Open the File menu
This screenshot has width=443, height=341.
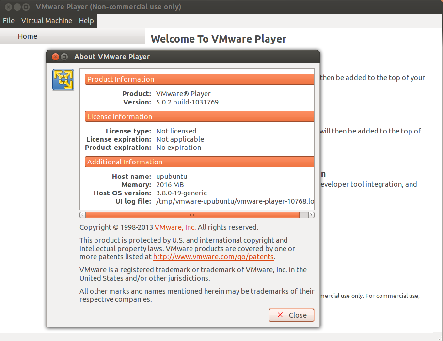click(9, 21)
